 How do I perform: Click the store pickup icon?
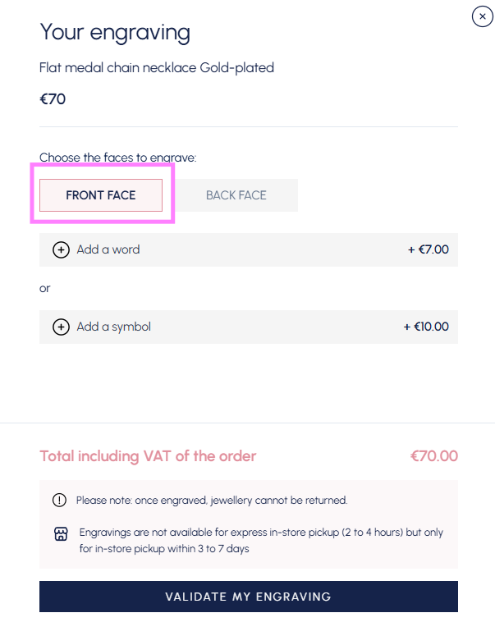(59, 534)
